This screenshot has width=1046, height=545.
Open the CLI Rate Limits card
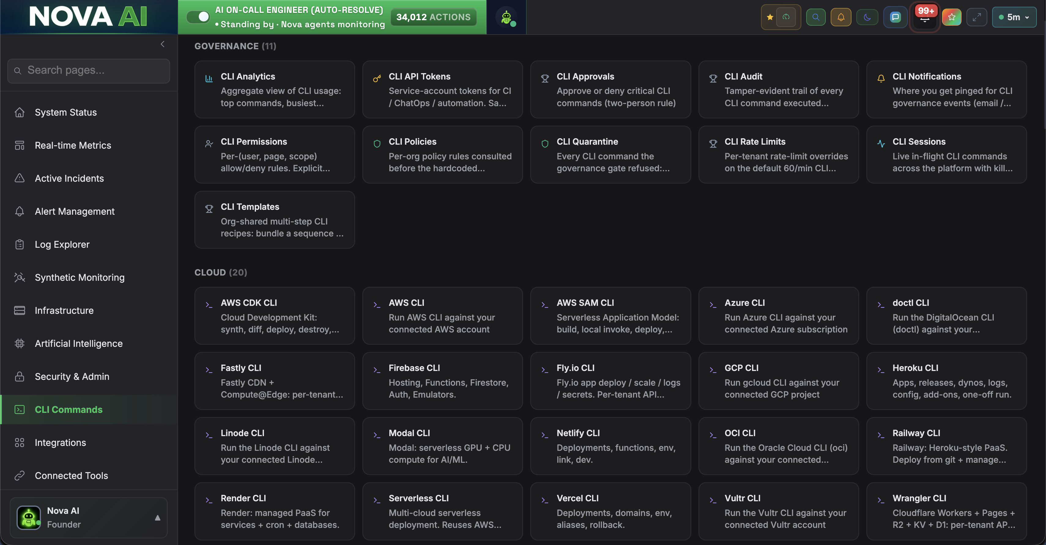[778, 154]
